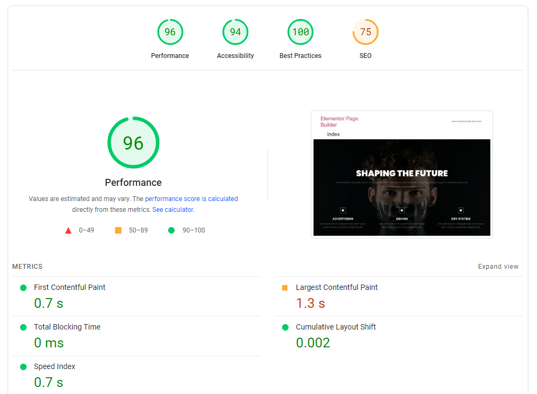Viewport: 537px width, 394px height.
Task: Open the Best Practices score gauge 100
Action: [301, 32]
